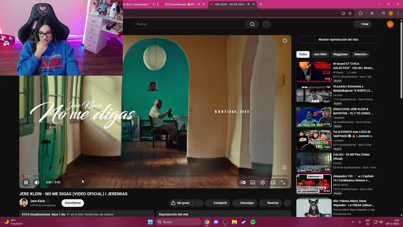This screenshot has height=227, width=403.
Task: Click Suscribirme to Jere Klein channel
Action: (73, 203)
